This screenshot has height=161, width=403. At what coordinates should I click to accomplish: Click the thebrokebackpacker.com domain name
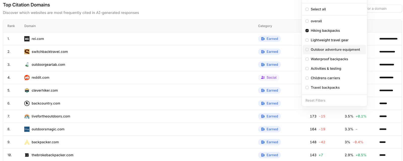point(52,155)
